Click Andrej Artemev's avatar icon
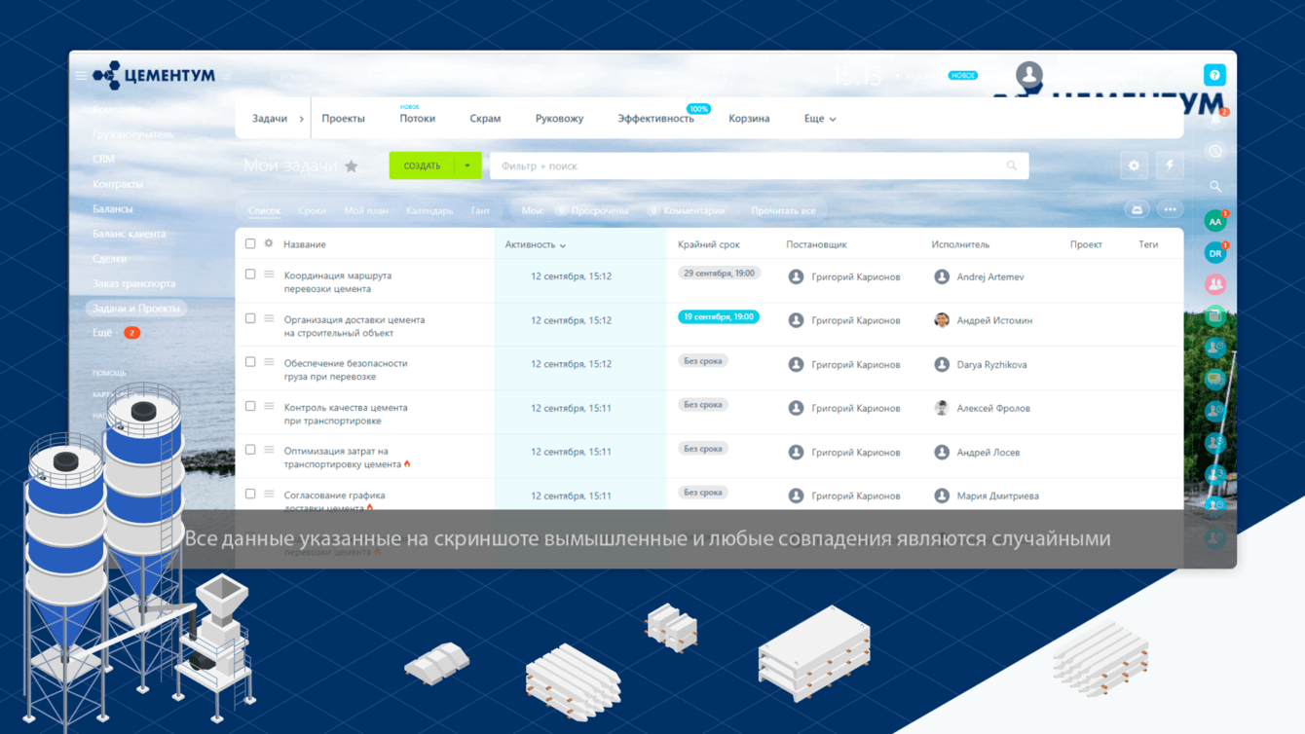This screenshot has height=734, width=1305. (x=942, y=276)
